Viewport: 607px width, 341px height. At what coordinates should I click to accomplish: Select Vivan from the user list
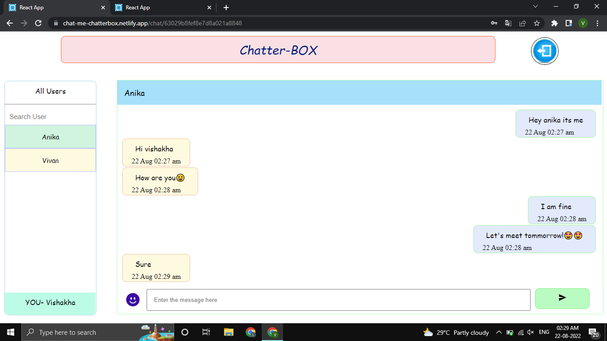50,160
